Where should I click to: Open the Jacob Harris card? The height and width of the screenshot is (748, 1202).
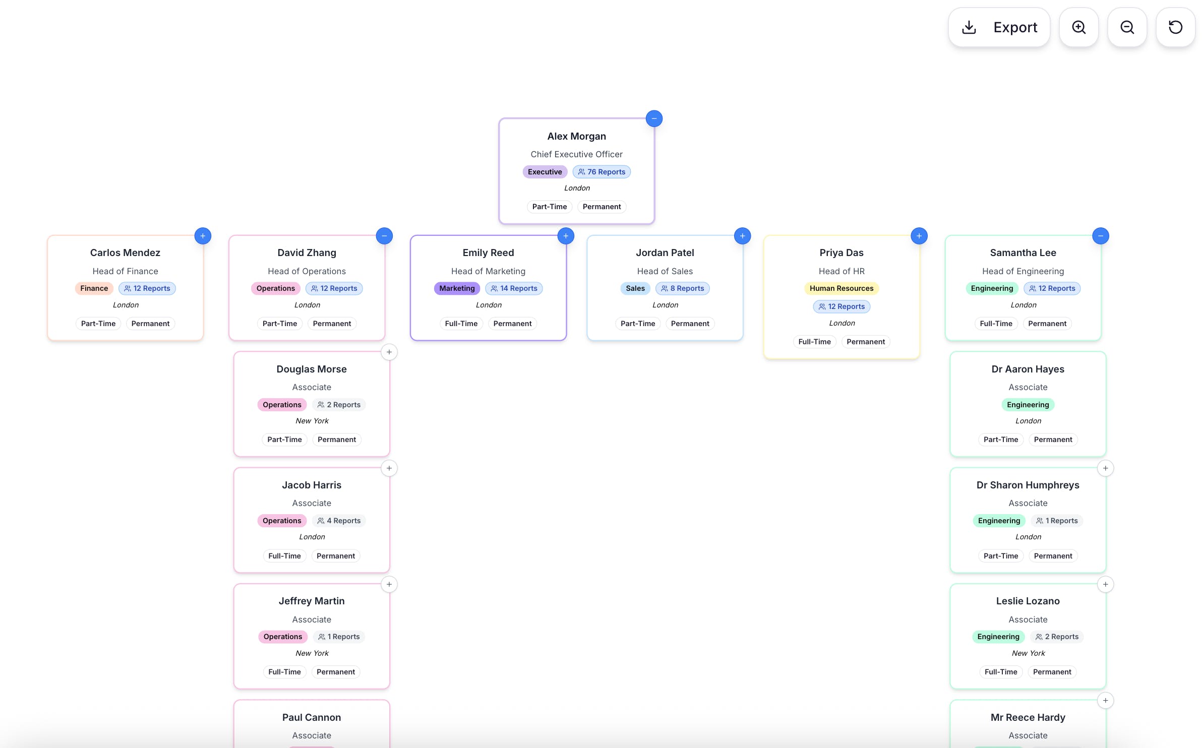pyautogui.click(x=312, y=520)
